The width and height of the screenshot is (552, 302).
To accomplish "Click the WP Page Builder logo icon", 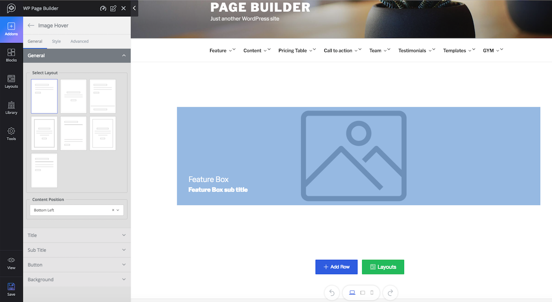I will tap(11, 8).
